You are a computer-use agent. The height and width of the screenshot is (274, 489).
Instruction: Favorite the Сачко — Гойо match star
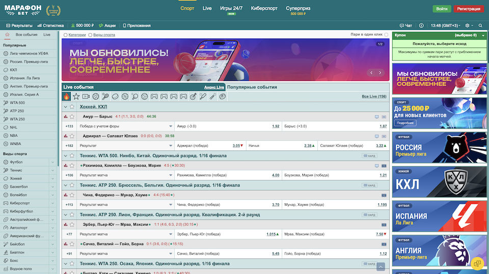[72, 244]
